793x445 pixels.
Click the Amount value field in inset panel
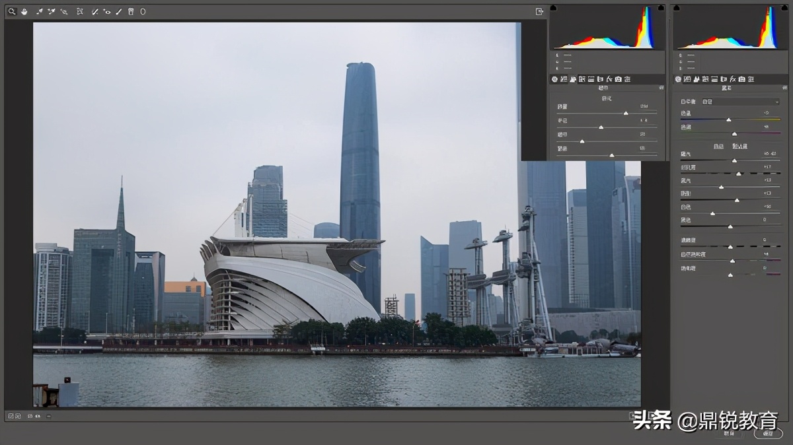click(x=643, y=106)
